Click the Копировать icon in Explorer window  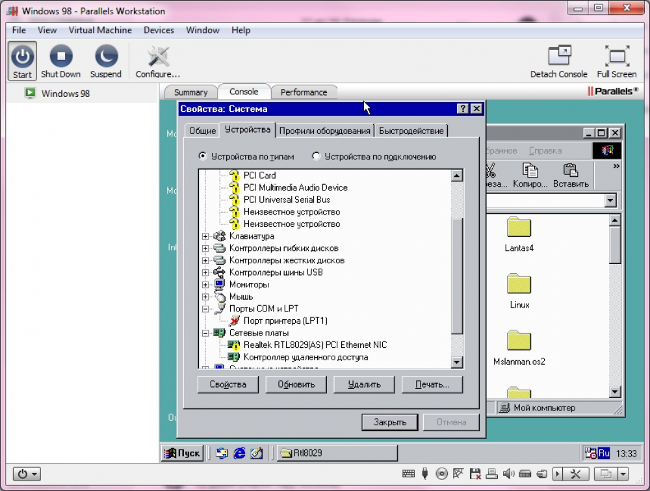[x=530, y=170]
